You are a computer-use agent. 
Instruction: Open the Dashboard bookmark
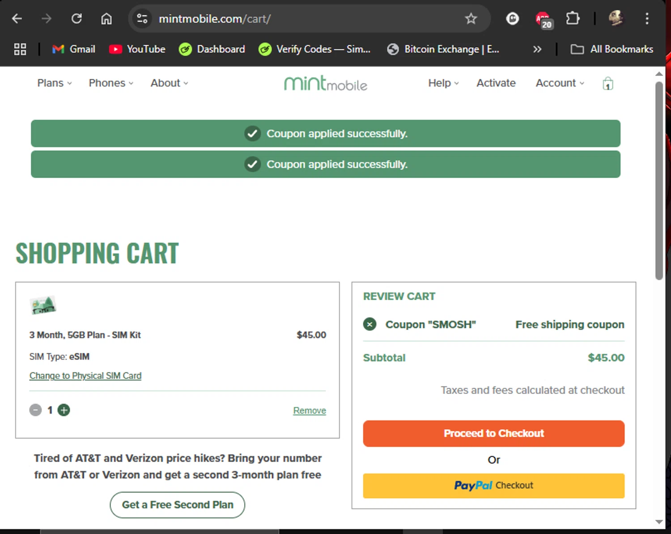(x=212, y=49)
